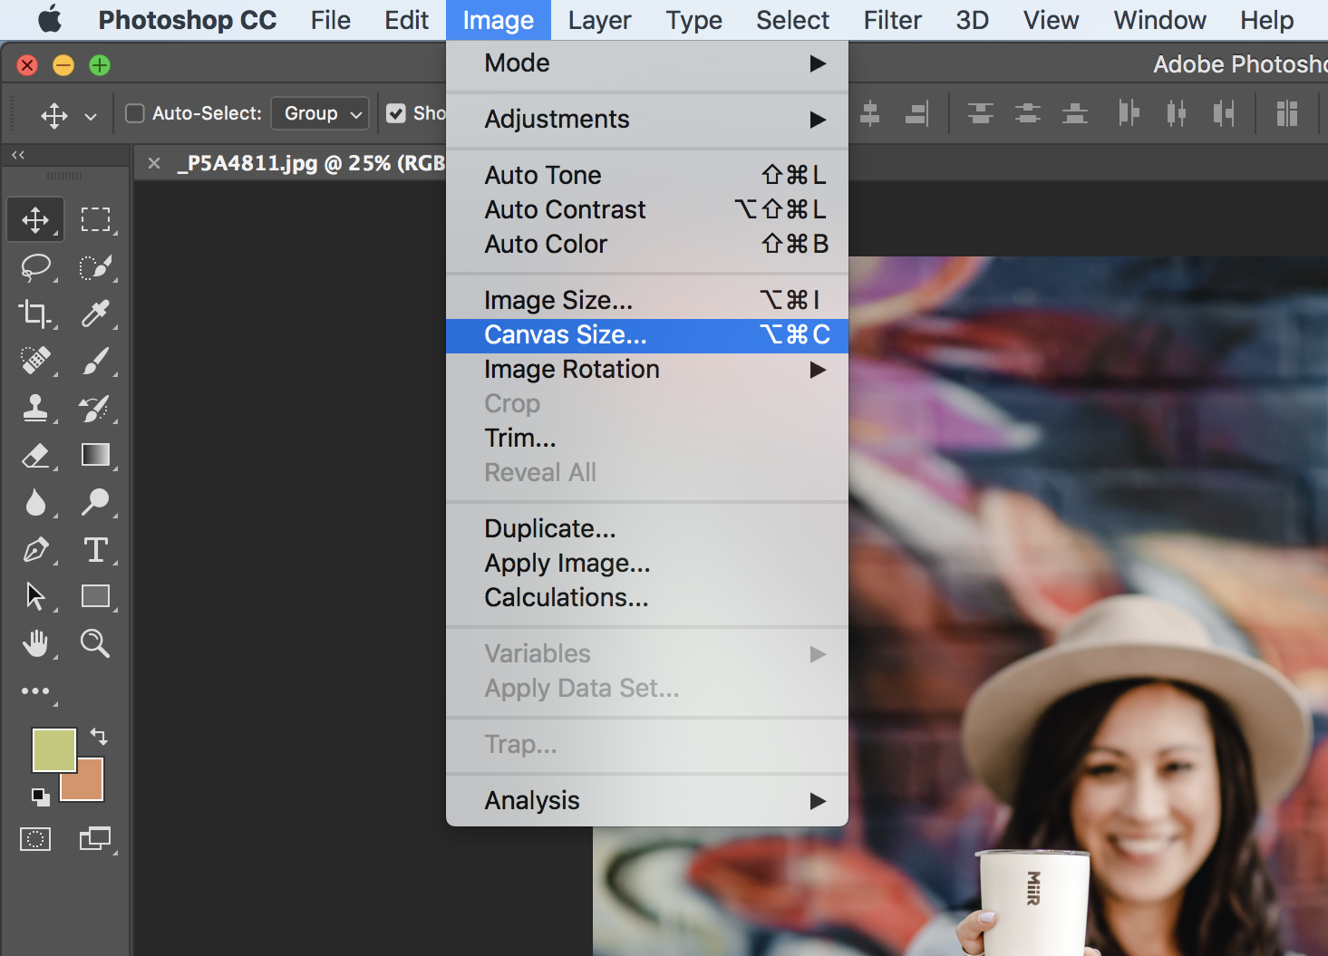The width and height of the screenshot is (1328, 956).
Task: Choose the Blur tool droplet icon
Action: pyautogui.click(x=35, y=502)
